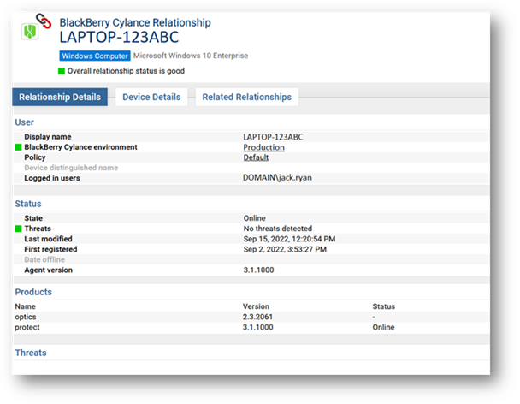Expand the Threats section at bottom
This screenshot has height=404, width=520.
pos(31,353)
